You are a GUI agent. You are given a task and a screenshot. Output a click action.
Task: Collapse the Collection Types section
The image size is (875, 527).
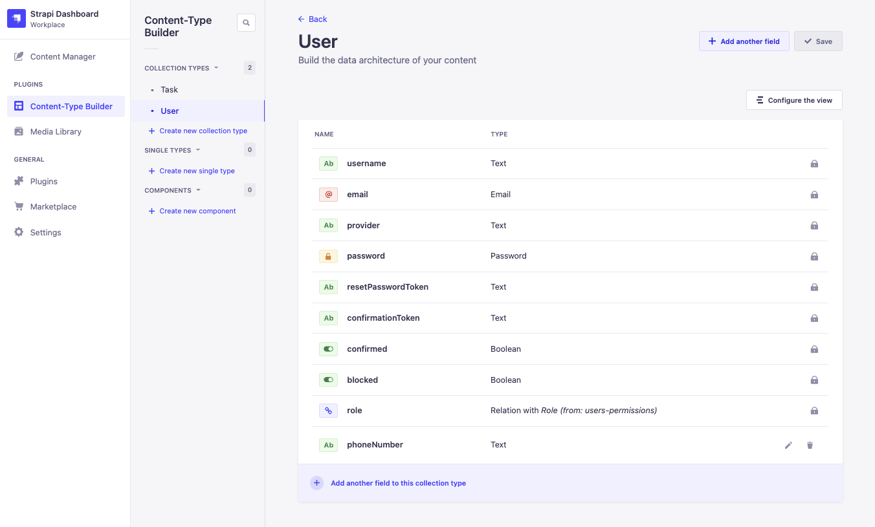[182, 68]
